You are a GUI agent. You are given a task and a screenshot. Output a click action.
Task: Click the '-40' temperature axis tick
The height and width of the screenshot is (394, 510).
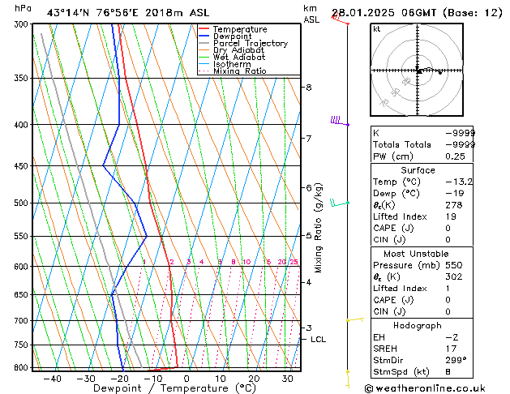53,379
